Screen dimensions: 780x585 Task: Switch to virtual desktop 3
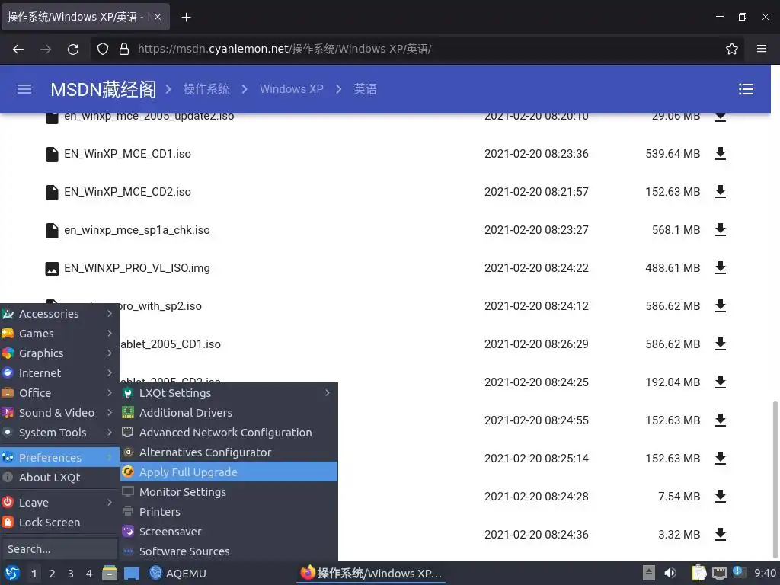71,574
